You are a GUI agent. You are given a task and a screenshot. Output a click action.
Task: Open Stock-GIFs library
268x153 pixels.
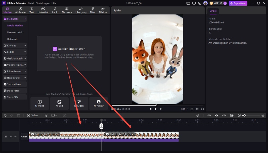(15, 97)
